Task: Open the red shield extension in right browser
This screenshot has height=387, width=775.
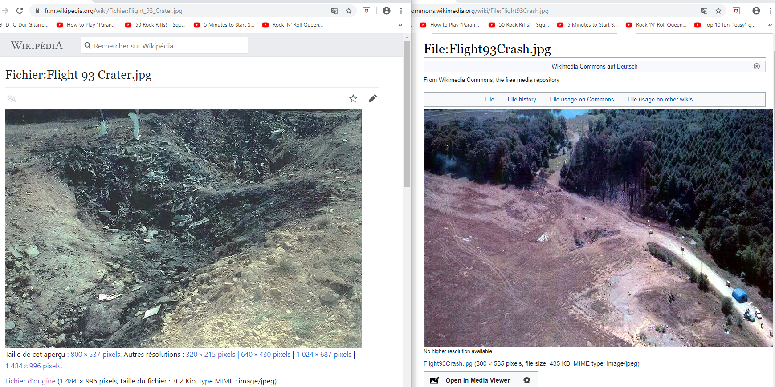Action: click(x=736, y=11)
